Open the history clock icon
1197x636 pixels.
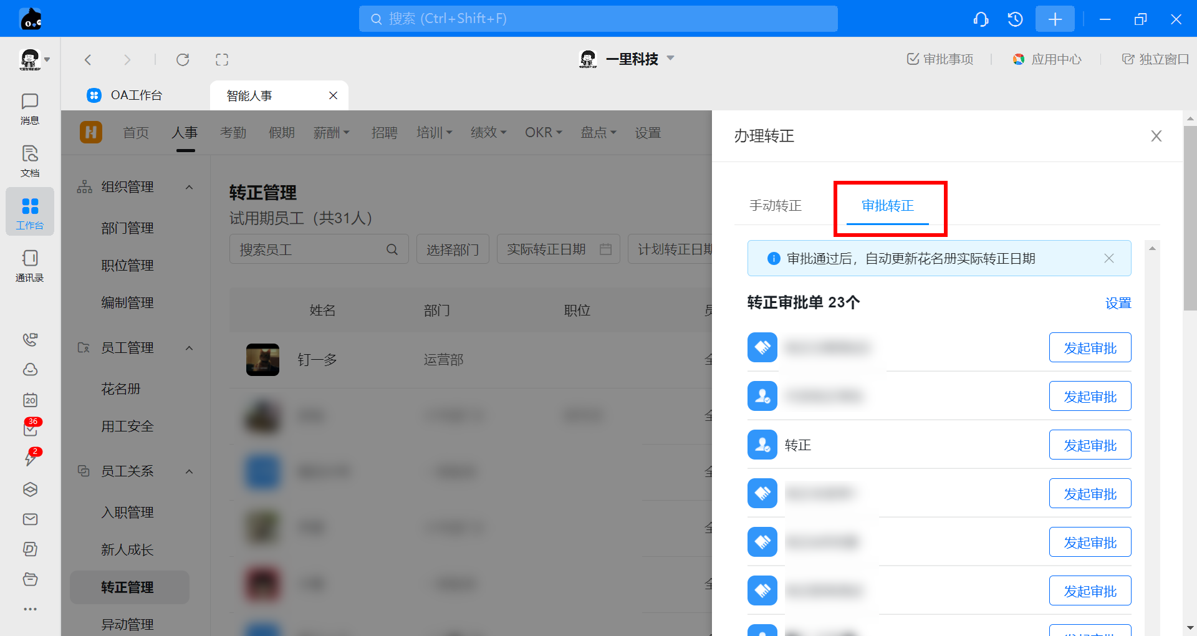tap(1015, 19)
